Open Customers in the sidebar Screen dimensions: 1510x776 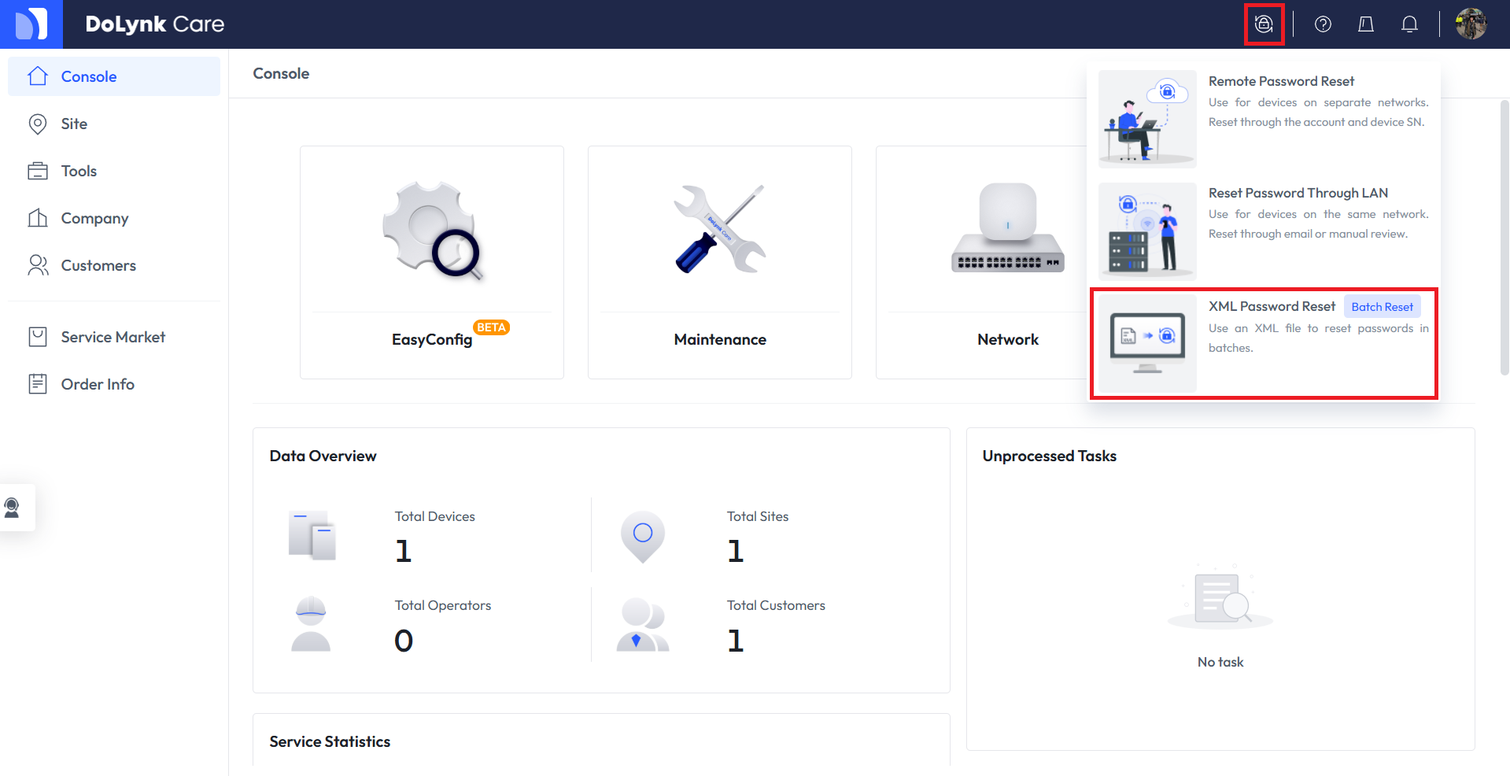[114, 265]
